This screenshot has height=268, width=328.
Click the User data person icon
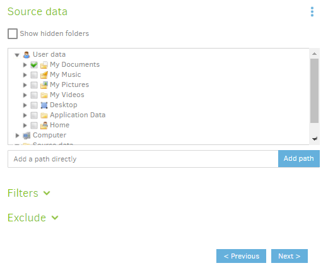tap(26, 55)
